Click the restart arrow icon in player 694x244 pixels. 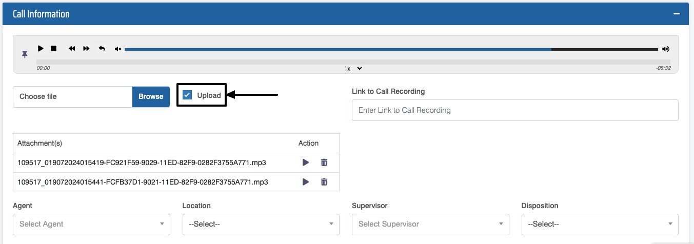(x=102, y=49)
